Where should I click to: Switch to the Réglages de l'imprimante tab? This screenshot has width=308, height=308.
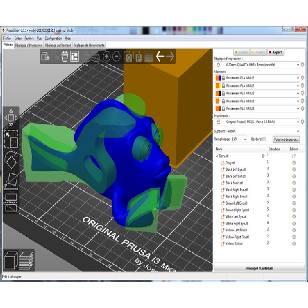click(x=89, y=45)
